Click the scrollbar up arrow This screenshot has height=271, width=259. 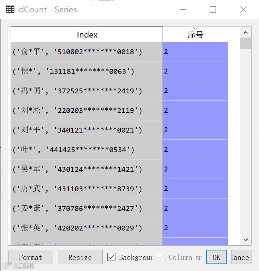(x=246, y=33)
